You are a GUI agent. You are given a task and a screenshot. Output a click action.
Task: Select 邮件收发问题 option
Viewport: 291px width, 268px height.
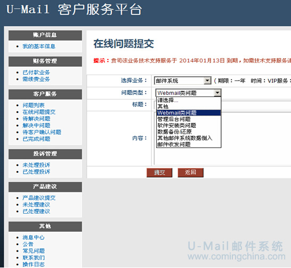pyautogui.click(x=189, y=144)
